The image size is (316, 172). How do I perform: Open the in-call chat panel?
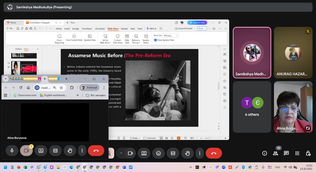tap(286, 153)
